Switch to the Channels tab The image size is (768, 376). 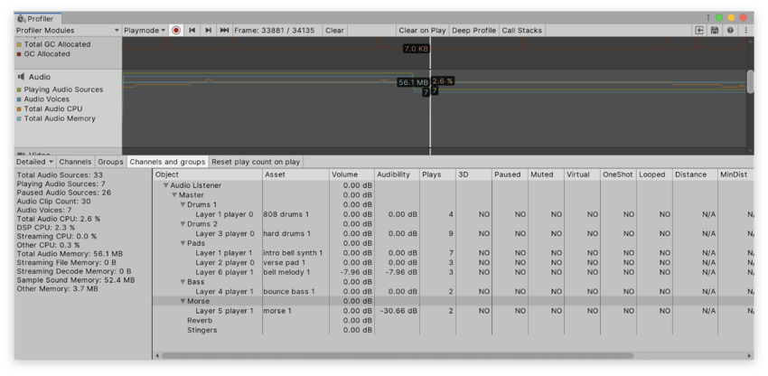pyautogui.click(x=75, y=162)
